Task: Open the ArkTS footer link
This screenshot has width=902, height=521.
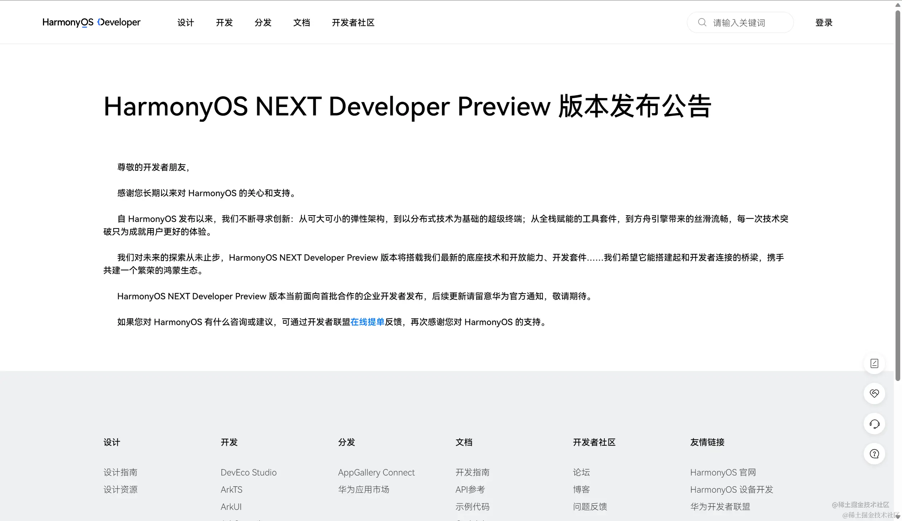Action: coord(231,489)
